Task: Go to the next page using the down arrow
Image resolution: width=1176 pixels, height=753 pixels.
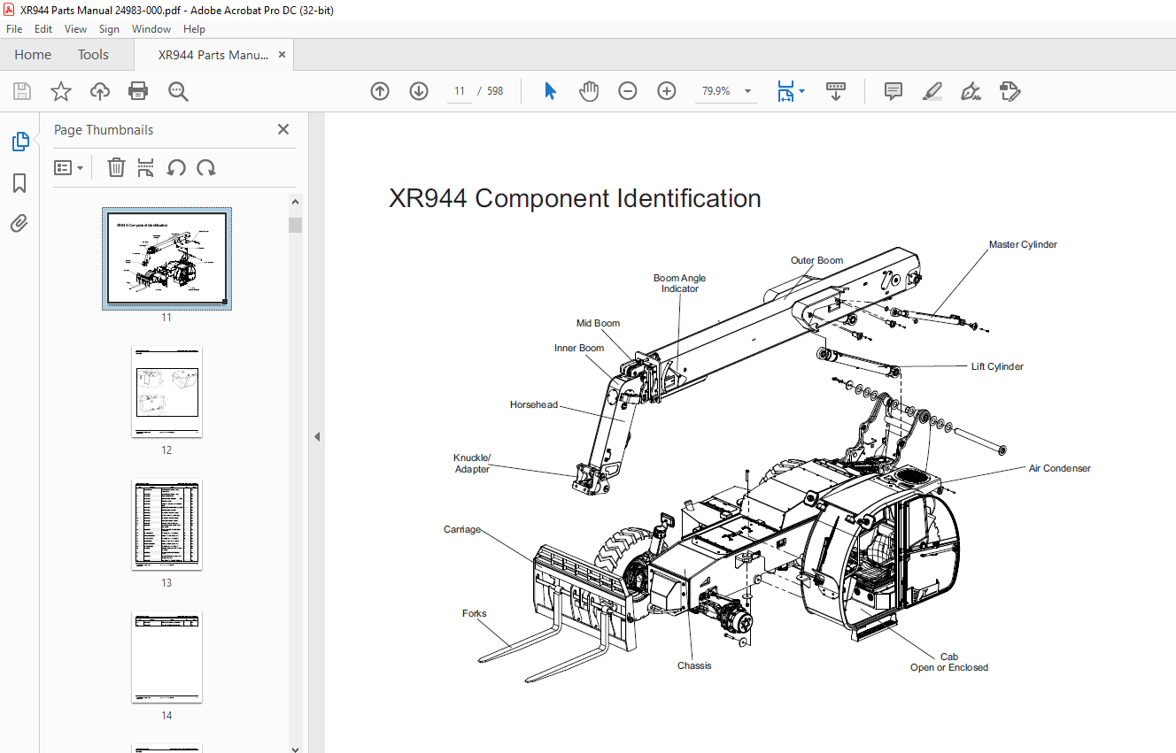Action: (419, 91)
